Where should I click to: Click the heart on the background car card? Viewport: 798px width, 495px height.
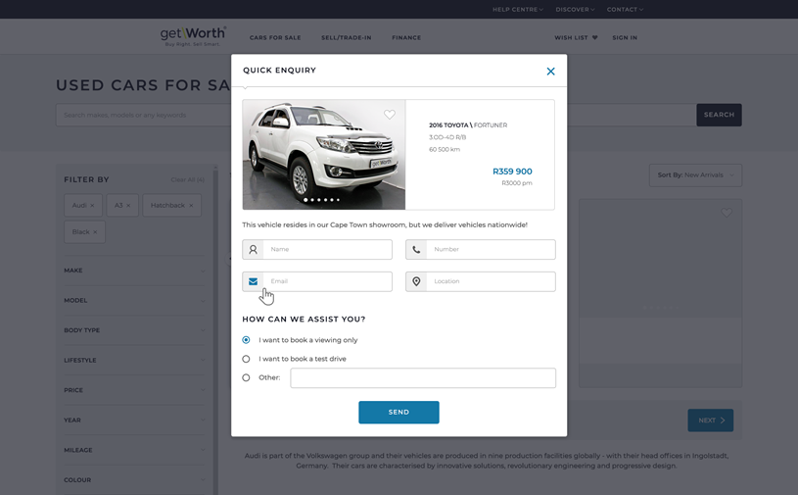[x=727, y=213]
